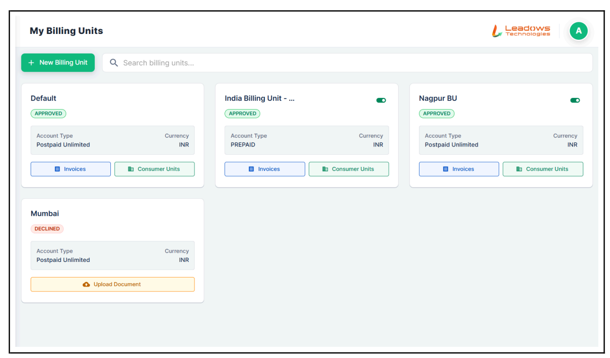The image size is (610, 358).
Task: Open Consumer Units for the Default billing unit
Action: pyautogui.click(x=155, y=169)
